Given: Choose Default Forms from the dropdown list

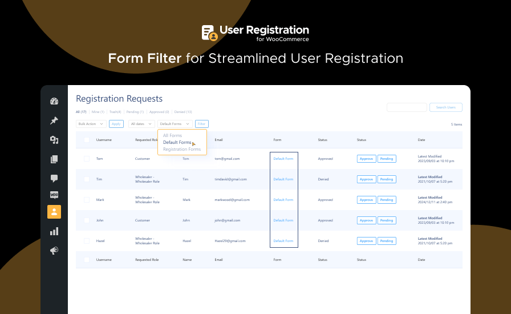Looking at the screenshot, I should (177, 142).
